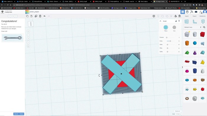
Task: Open the Ruler tool in the shapes panel
Action: (195, 21)
